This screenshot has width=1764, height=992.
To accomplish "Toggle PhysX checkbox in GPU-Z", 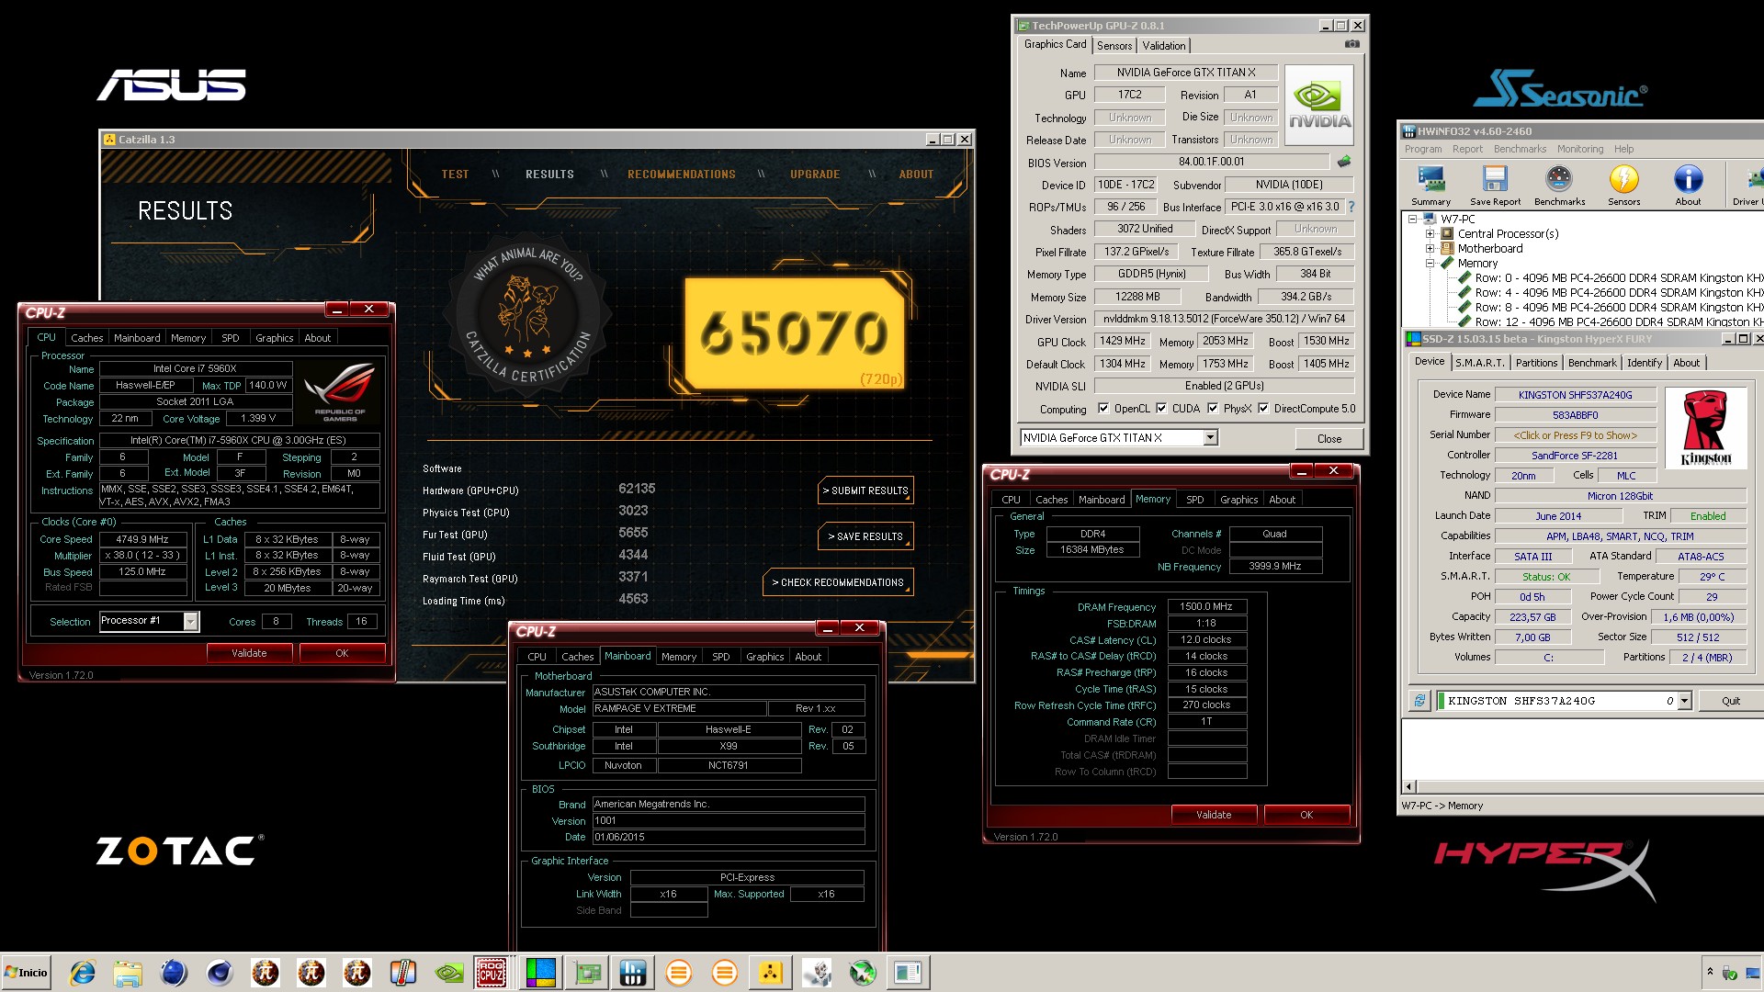I will (1213, 409).
